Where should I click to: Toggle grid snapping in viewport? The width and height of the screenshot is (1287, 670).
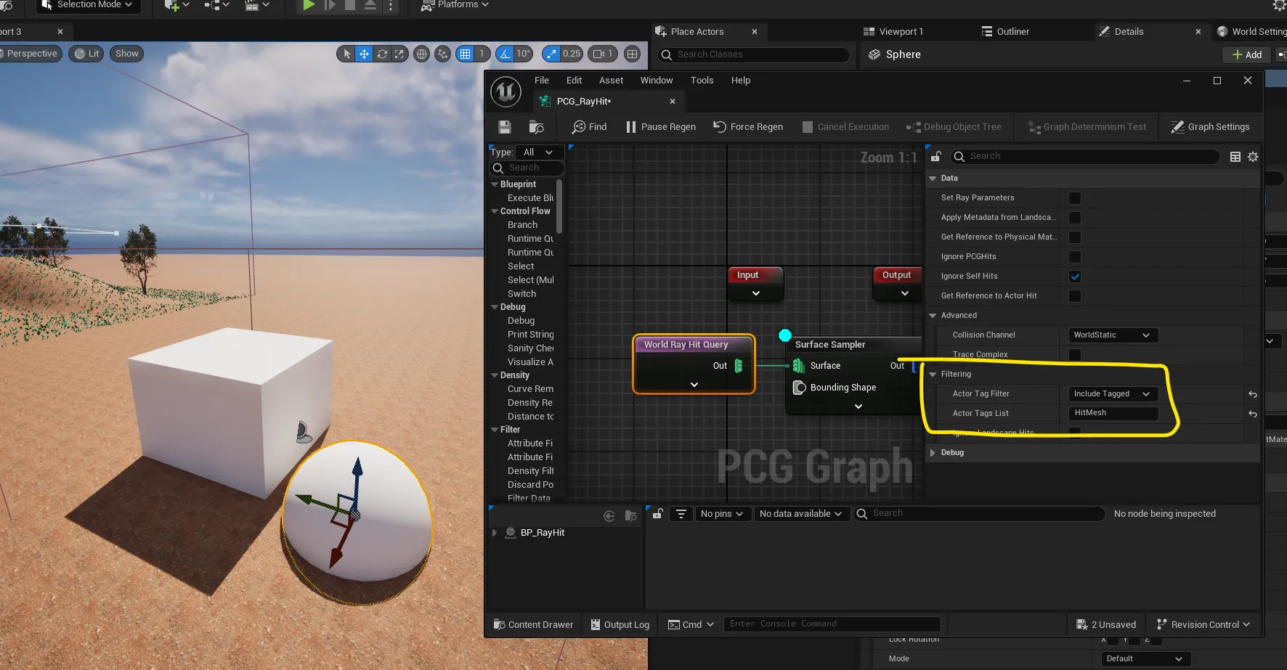click(466, 54)
